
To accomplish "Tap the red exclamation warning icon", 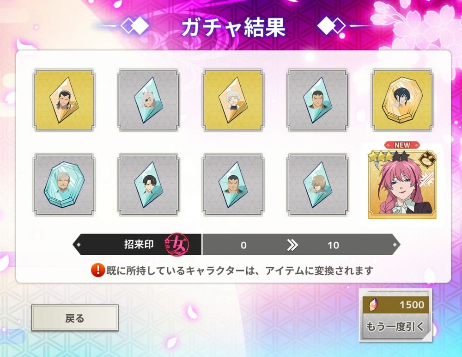I will pos(98,270).
